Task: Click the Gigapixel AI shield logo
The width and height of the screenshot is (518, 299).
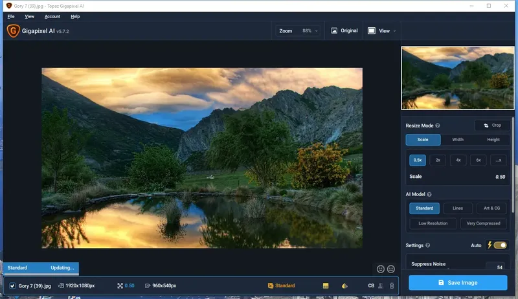Action: pos(13,31)
